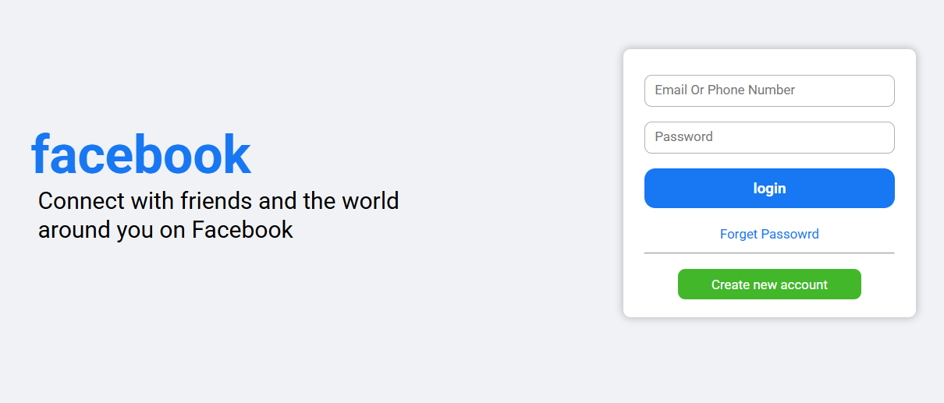Click the green Create new account button

[769, 285]
